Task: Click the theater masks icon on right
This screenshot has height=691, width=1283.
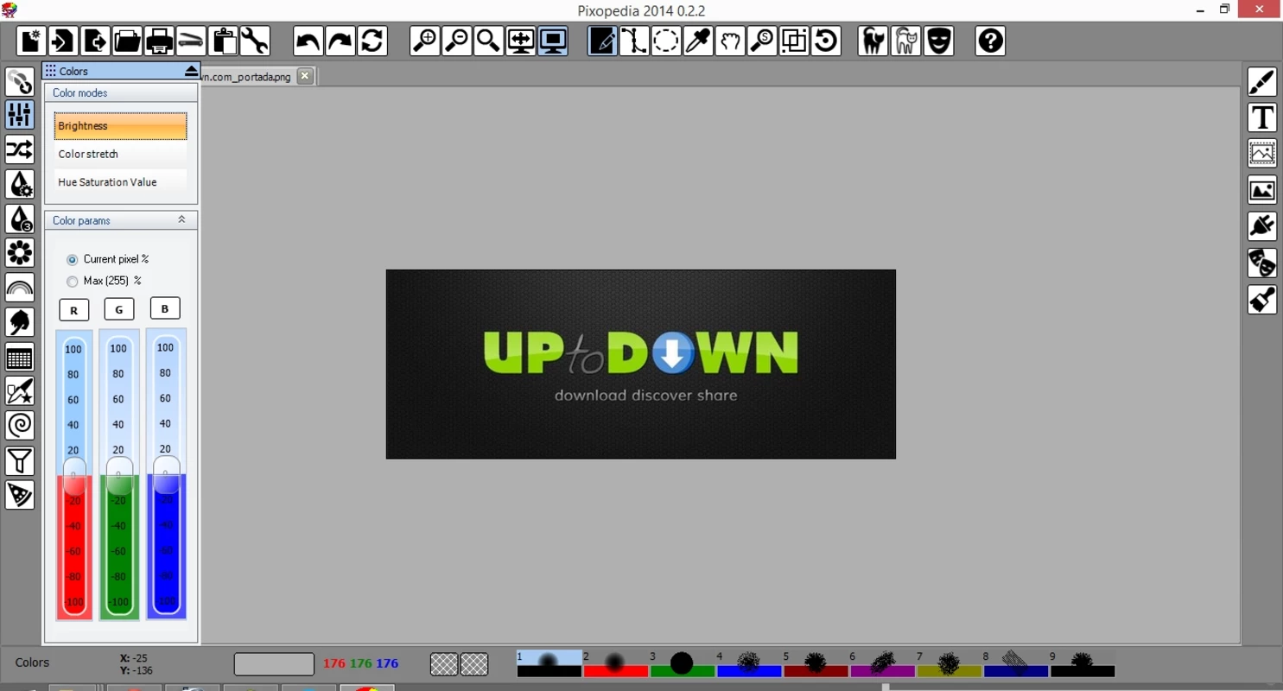Action: pyautogui.click(x=1262, y=263)
